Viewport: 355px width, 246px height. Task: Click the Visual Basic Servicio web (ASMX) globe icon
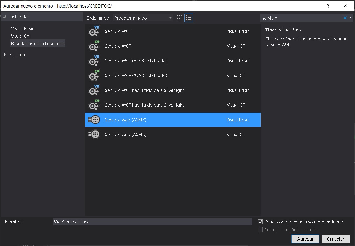[x=94, y=120]
